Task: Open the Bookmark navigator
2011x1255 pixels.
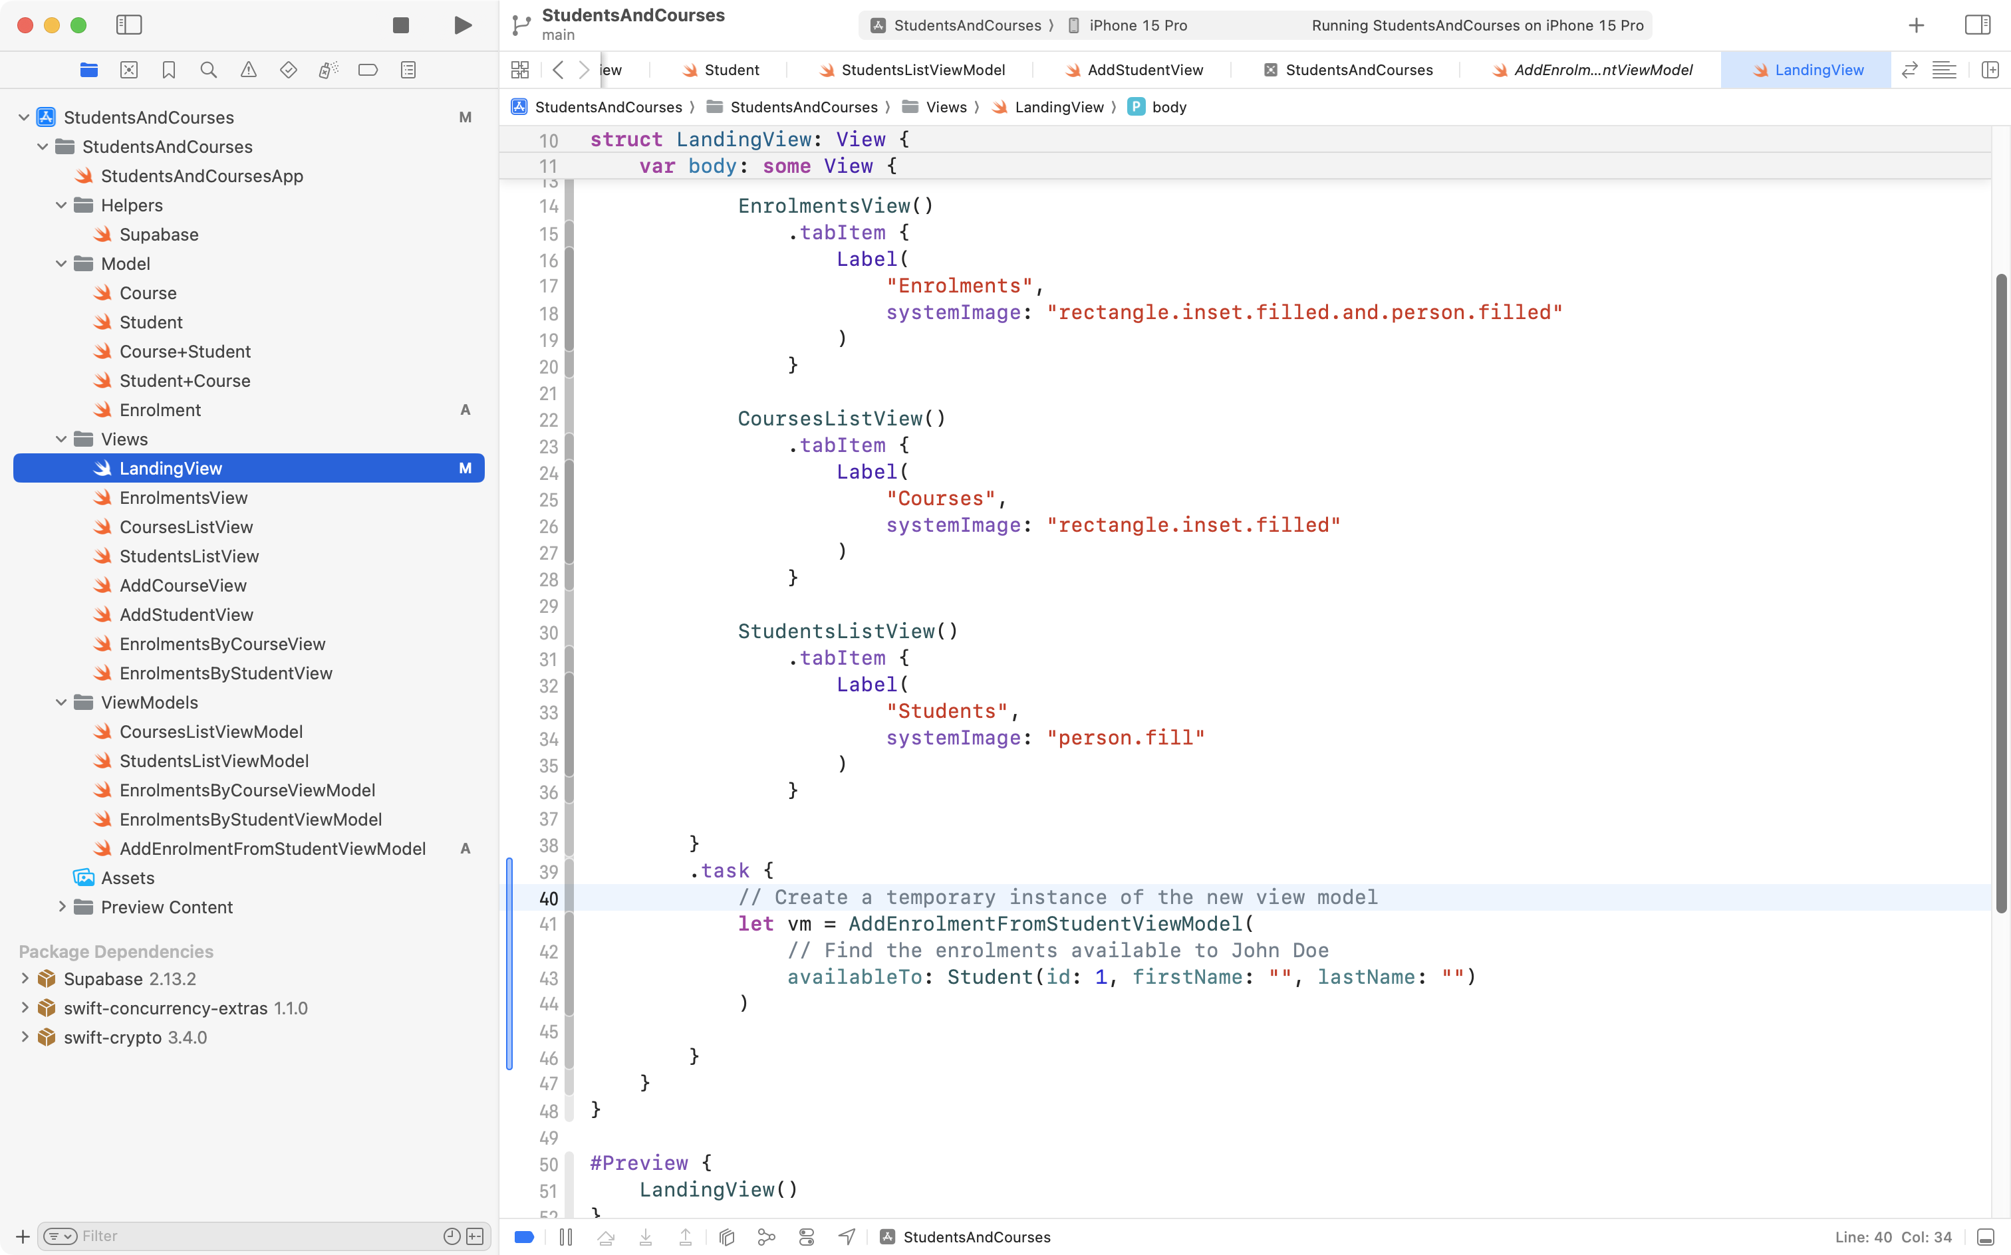Action: click(168, 70)
